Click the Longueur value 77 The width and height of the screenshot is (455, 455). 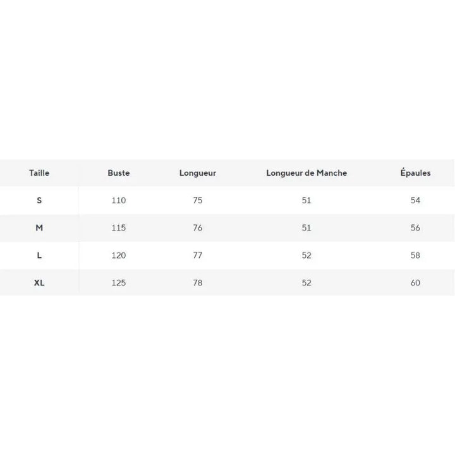(x=198, y=255)
